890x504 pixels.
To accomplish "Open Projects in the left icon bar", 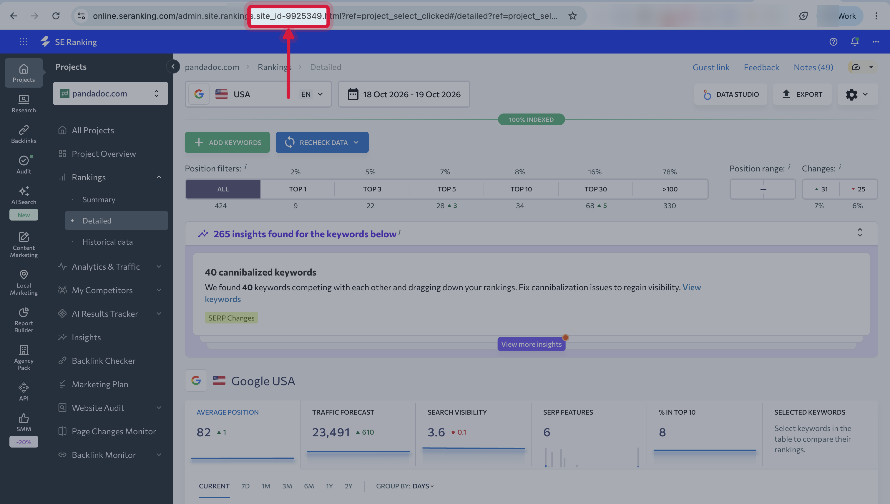I will 24,73.
